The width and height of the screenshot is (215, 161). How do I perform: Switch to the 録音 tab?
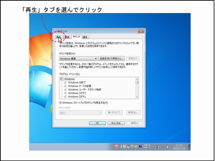click(x=67, y=37)
